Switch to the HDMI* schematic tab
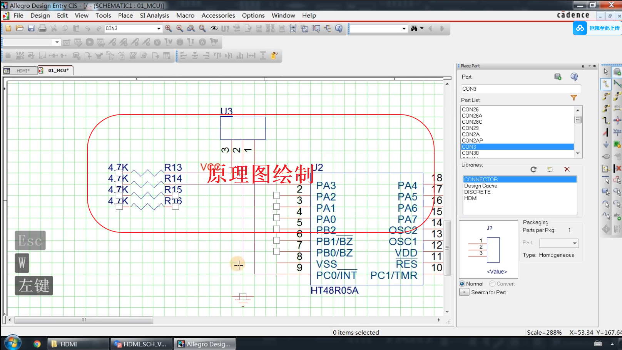This screenshot has height=350, width=622. pyautogui.click(x=20, y=71)
